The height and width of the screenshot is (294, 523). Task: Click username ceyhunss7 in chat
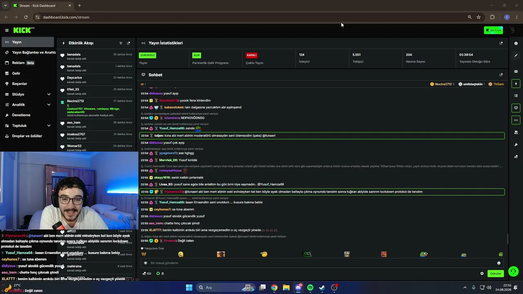(162, 209)
